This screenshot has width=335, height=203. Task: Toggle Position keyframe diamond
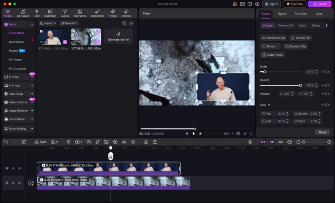(326, 94)
